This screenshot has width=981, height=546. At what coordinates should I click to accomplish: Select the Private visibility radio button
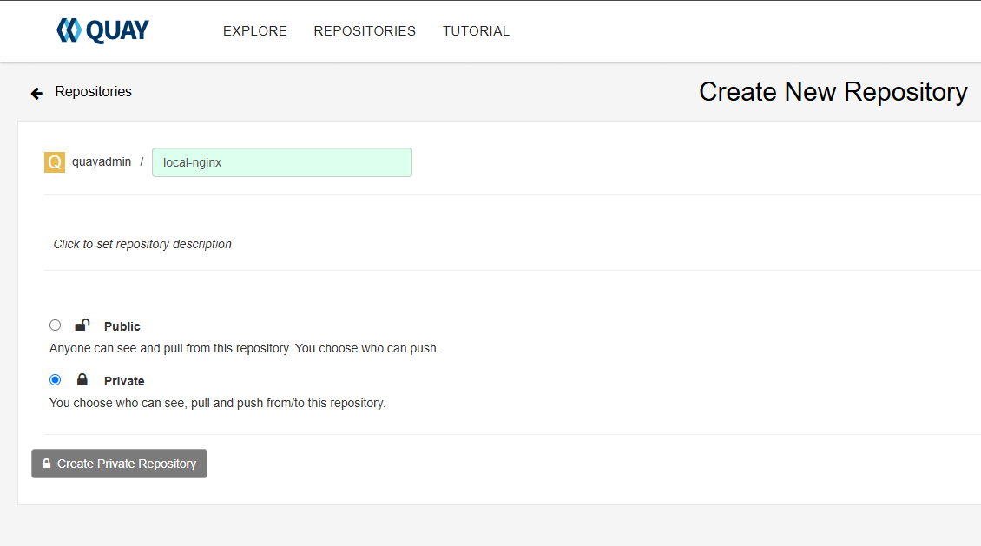[55, 379]
